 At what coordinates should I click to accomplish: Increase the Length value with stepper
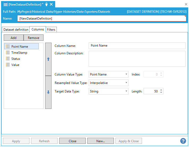(x=161, y=90)
